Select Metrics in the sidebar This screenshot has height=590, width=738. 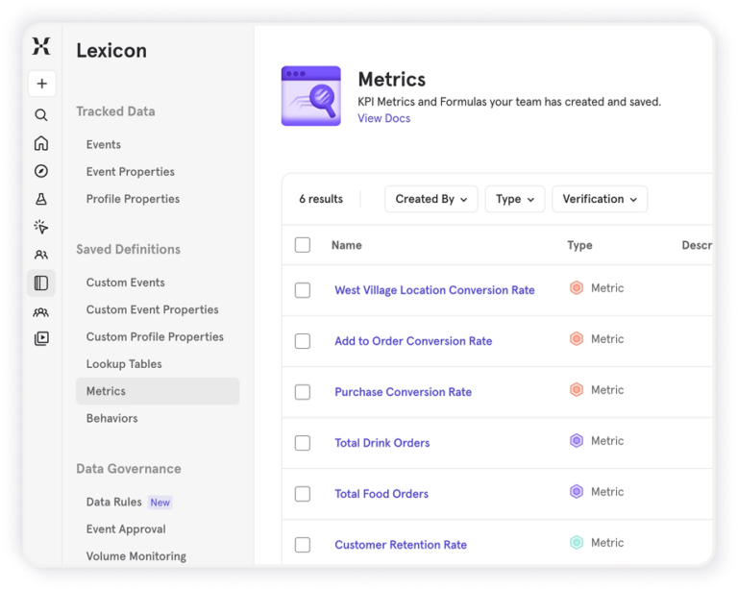[158, 391]
